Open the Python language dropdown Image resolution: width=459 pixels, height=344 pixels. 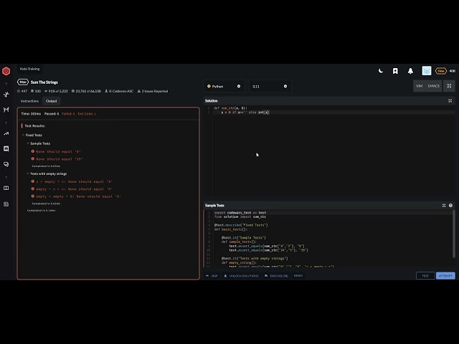(224, 86)
